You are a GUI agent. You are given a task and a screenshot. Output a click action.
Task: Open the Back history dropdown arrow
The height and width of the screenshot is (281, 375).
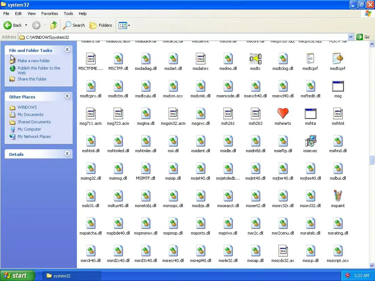click(26, 25)
